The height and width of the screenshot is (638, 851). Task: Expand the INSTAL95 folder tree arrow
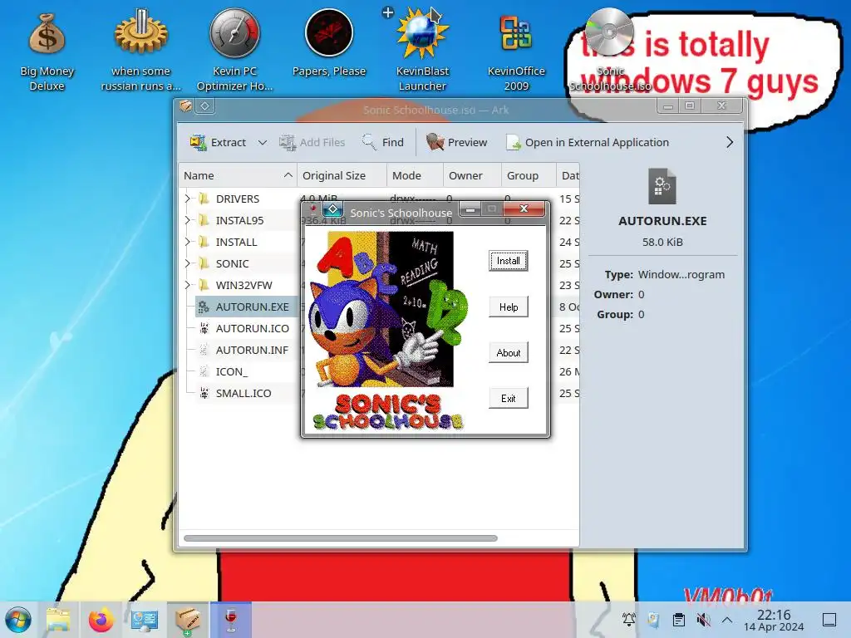[x=188, y=220]
